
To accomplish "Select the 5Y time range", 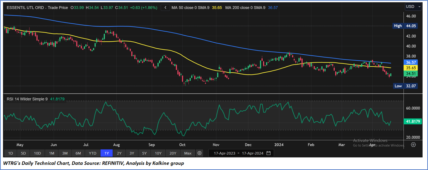I will (x=144, y=153).
